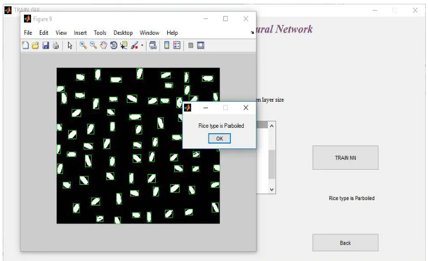The width and height of the screenshot is (428, 261).
Task: Select the Pan hand tool
Action: [103, 45]
